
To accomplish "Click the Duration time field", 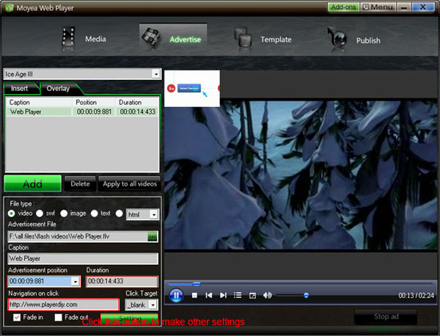I will point(122,282).
